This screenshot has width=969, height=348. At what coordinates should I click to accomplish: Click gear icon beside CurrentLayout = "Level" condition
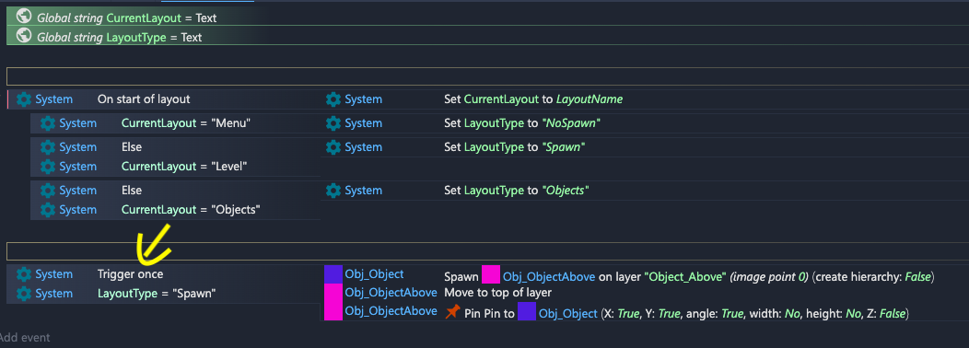(48, 167)
